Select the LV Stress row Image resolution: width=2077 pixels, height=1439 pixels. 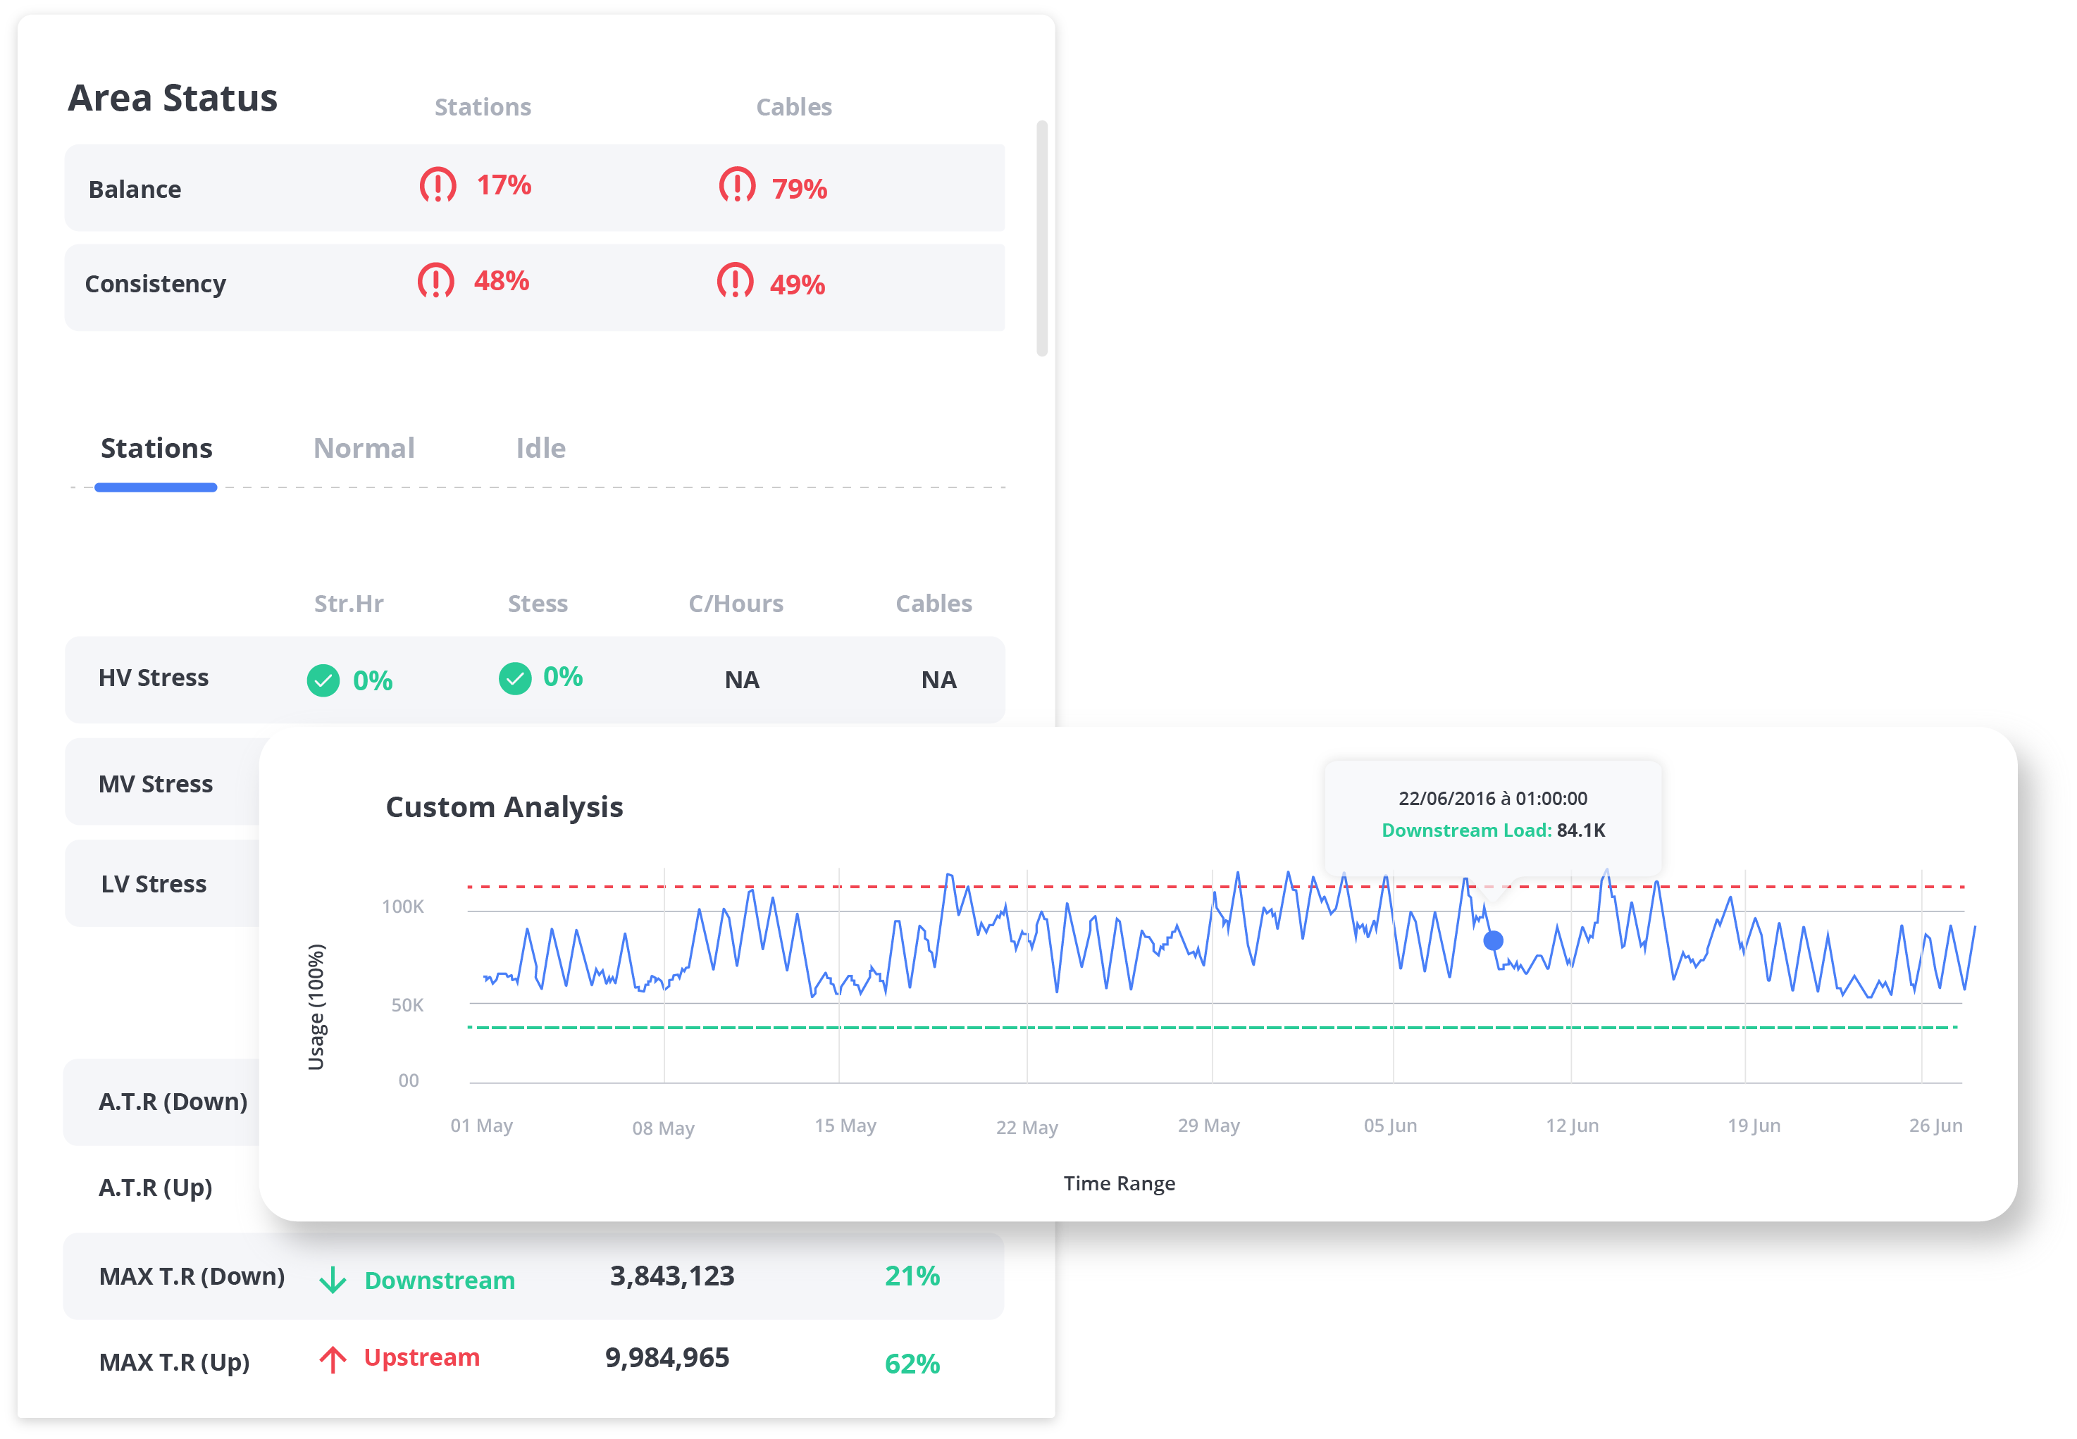[154, 883]
